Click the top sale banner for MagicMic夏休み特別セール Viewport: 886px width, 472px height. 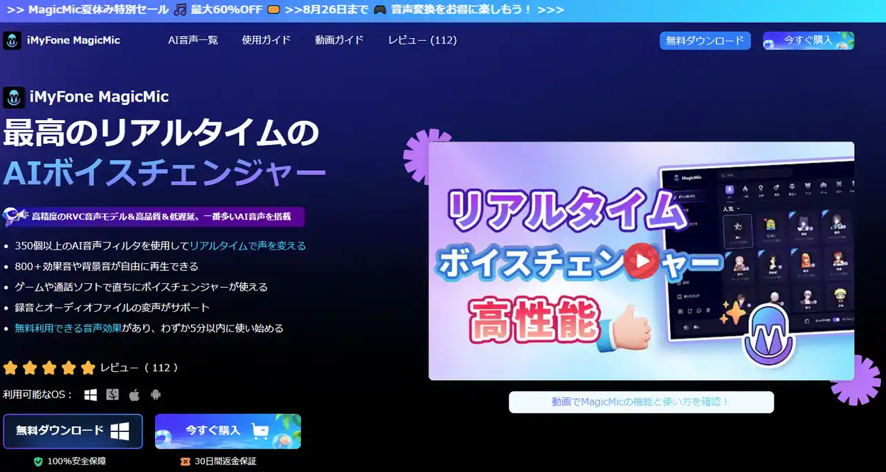pyautogui.click(x=443, y=10)
